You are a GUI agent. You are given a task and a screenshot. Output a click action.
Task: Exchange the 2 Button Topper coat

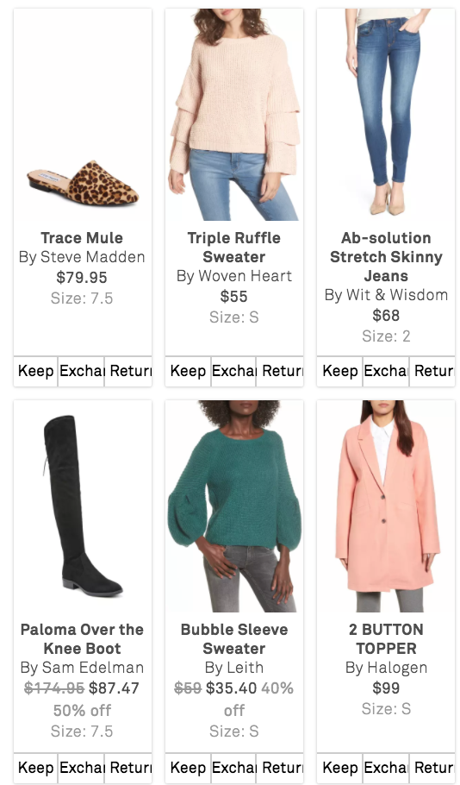point(386,768)
